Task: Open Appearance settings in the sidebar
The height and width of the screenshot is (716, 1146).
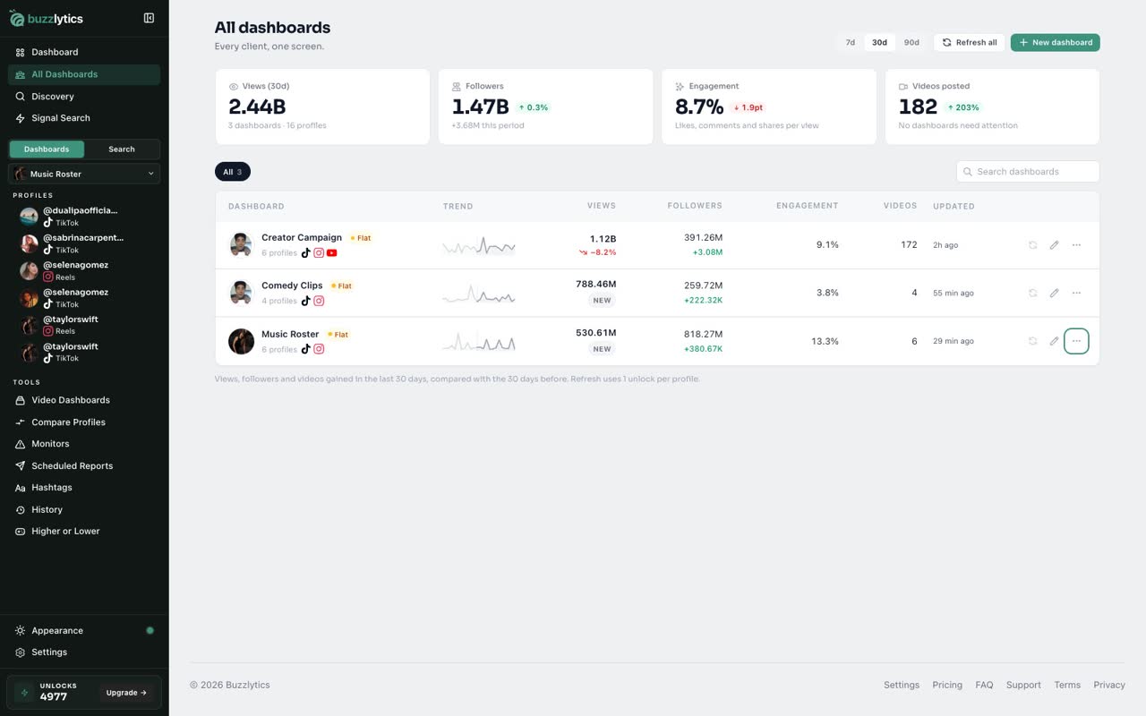Action: coord(84,631)
